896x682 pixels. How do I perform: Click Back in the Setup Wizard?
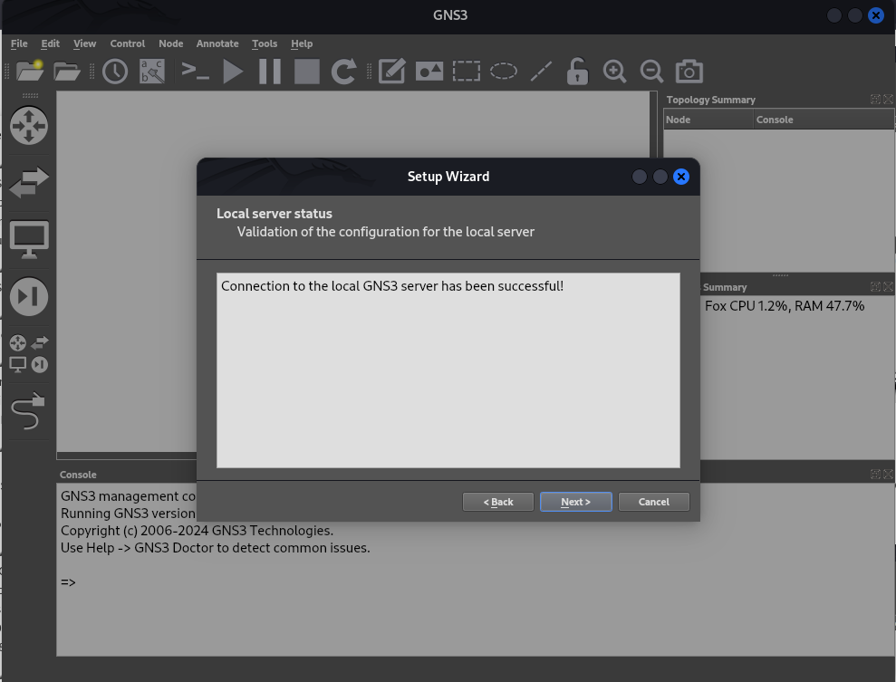point(498,502)
